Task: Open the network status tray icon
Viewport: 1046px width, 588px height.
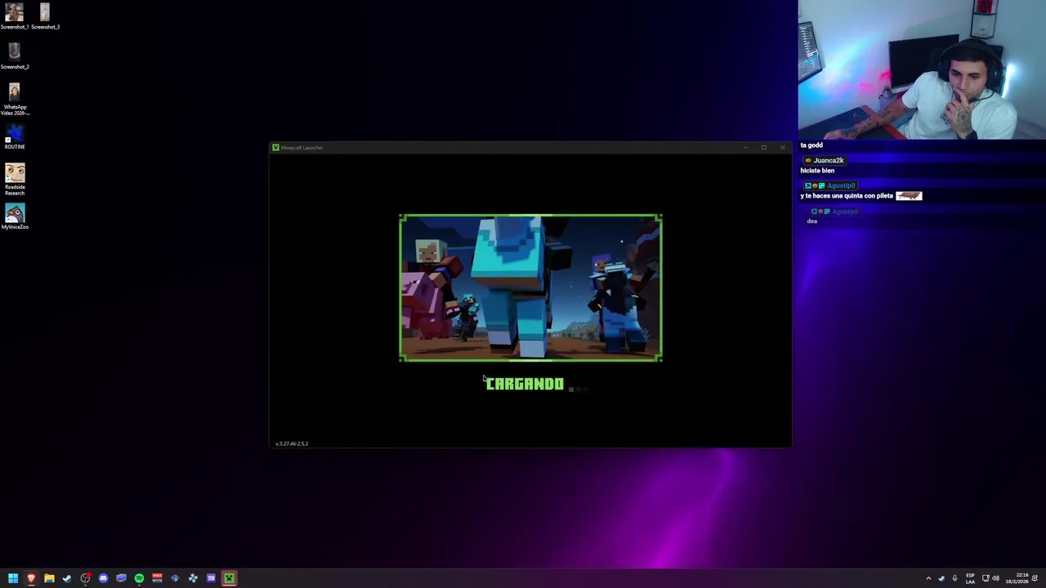Action: (x=986, y=578)
